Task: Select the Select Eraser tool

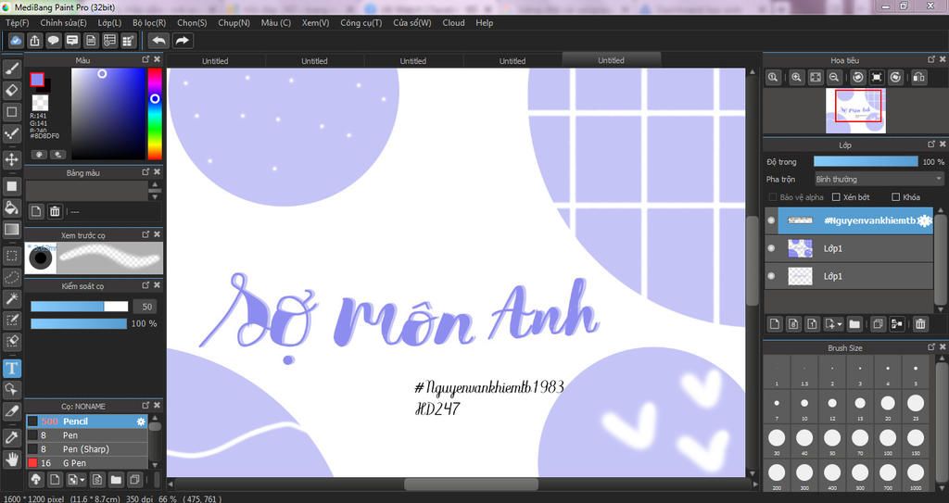Action: coord(11,342)
